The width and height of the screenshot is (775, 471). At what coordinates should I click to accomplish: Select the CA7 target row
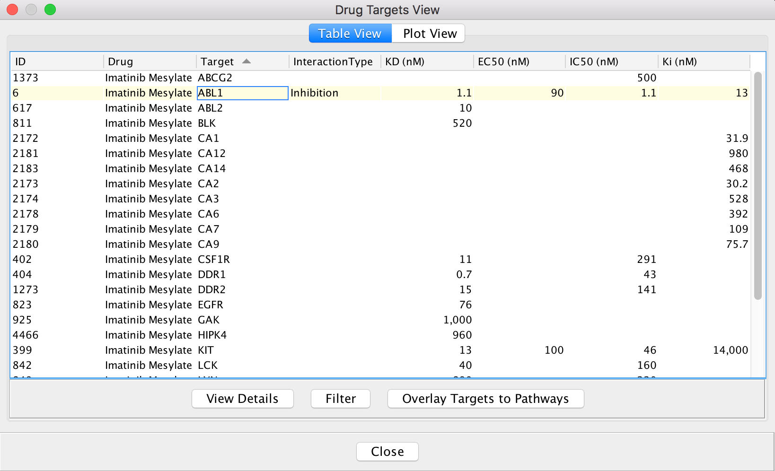pyautogui.click(x=381, y=229)
